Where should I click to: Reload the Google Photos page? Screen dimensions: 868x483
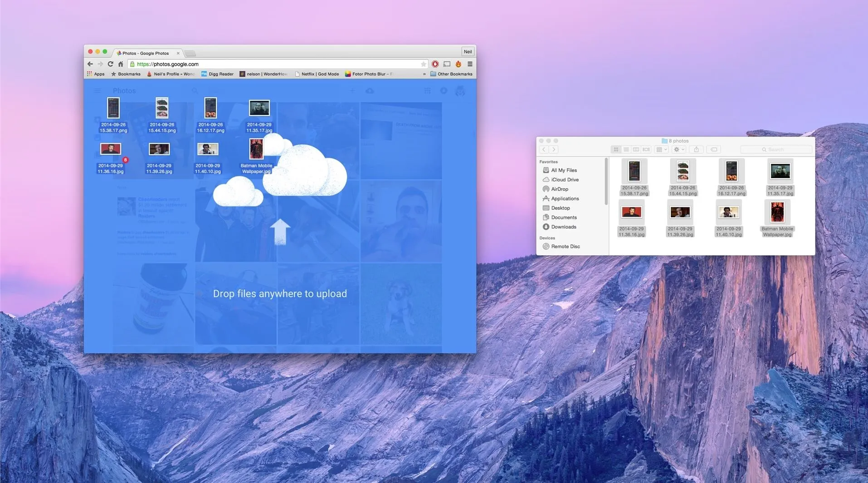[110, 64]
